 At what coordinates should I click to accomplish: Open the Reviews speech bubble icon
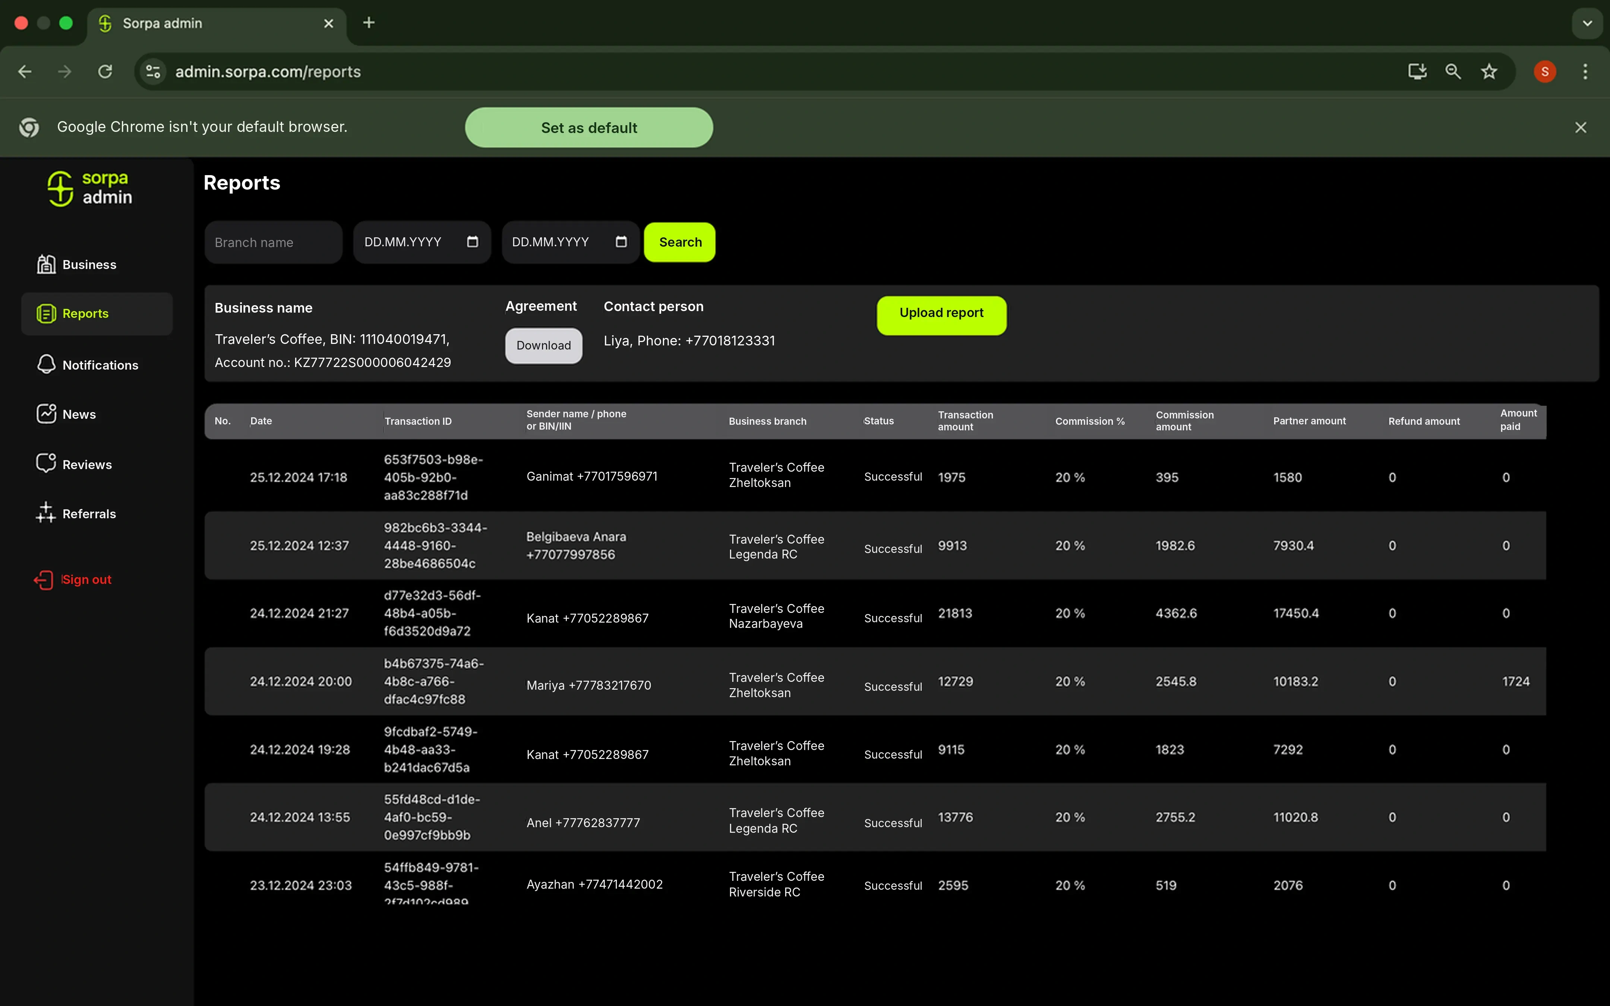46,463
